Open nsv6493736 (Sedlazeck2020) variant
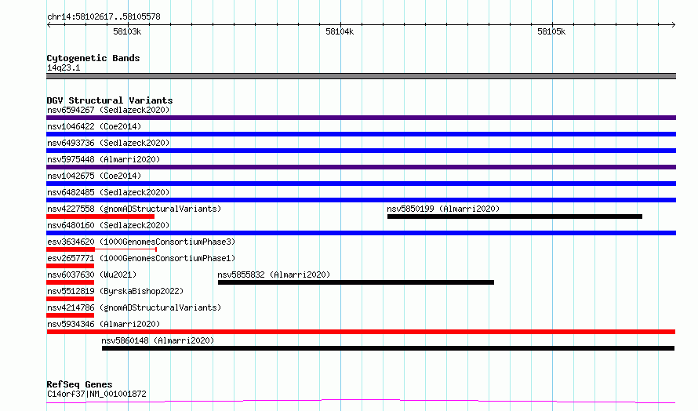Image resolution: width=698 pixels, height=411 pixels. point(108,143)
